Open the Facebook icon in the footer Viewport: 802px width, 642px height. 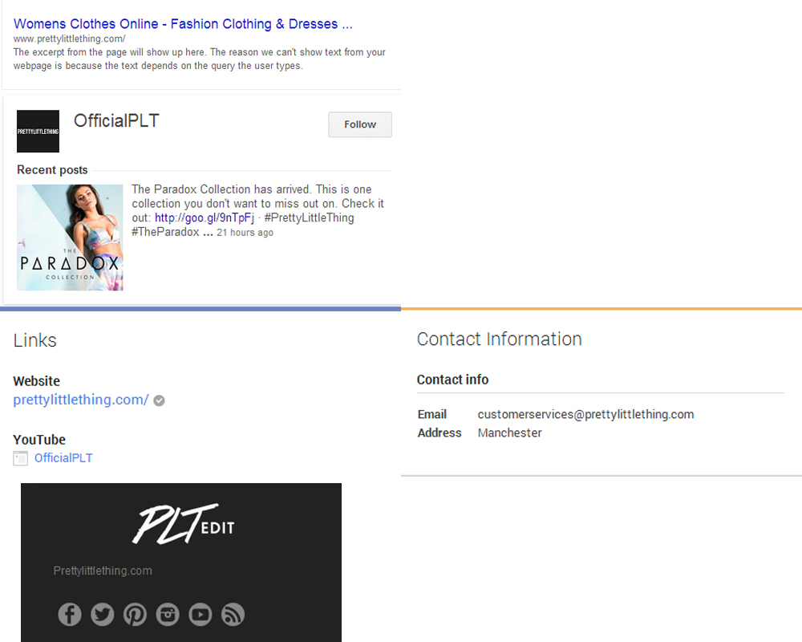click(x=70, y=615)
